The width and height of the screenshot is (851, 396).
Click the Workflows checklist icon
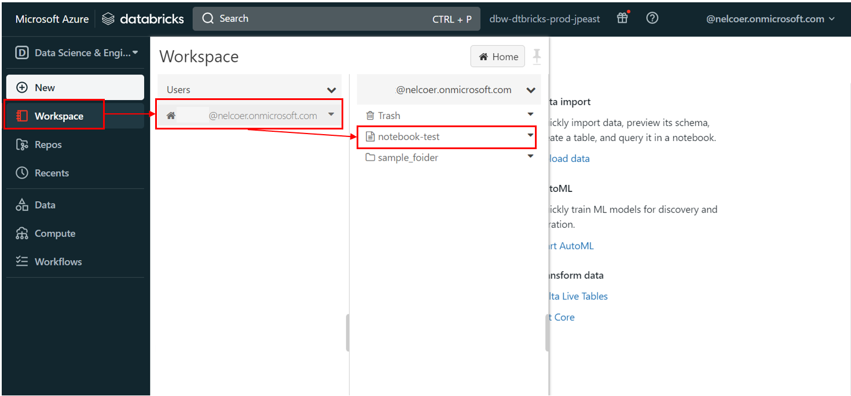pyautogui.click(x=22, y=261)
